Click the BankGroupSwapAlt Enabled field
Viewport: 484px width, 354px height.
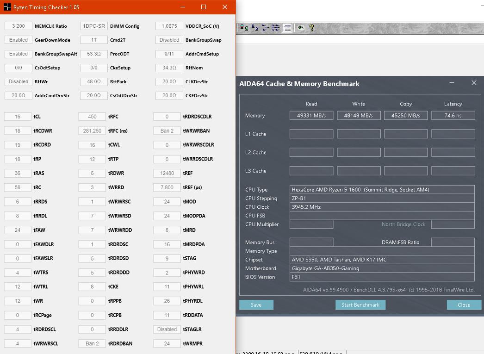pos(19,54)
